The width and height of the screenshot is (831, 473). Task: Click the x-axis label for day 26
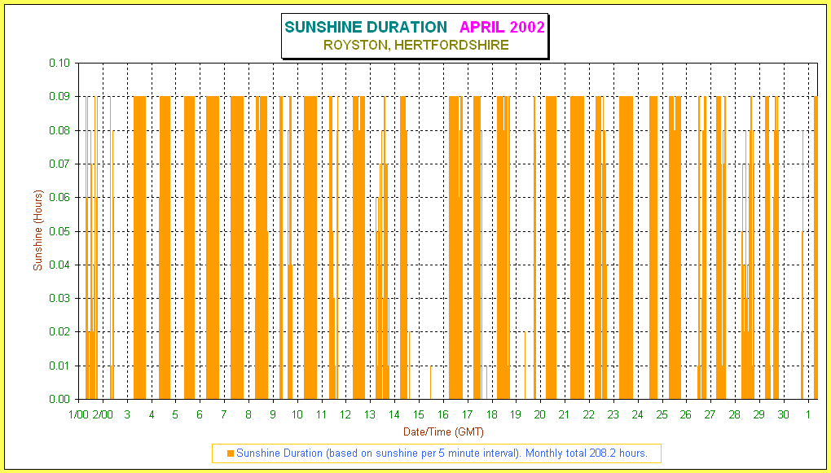point(686,414)
